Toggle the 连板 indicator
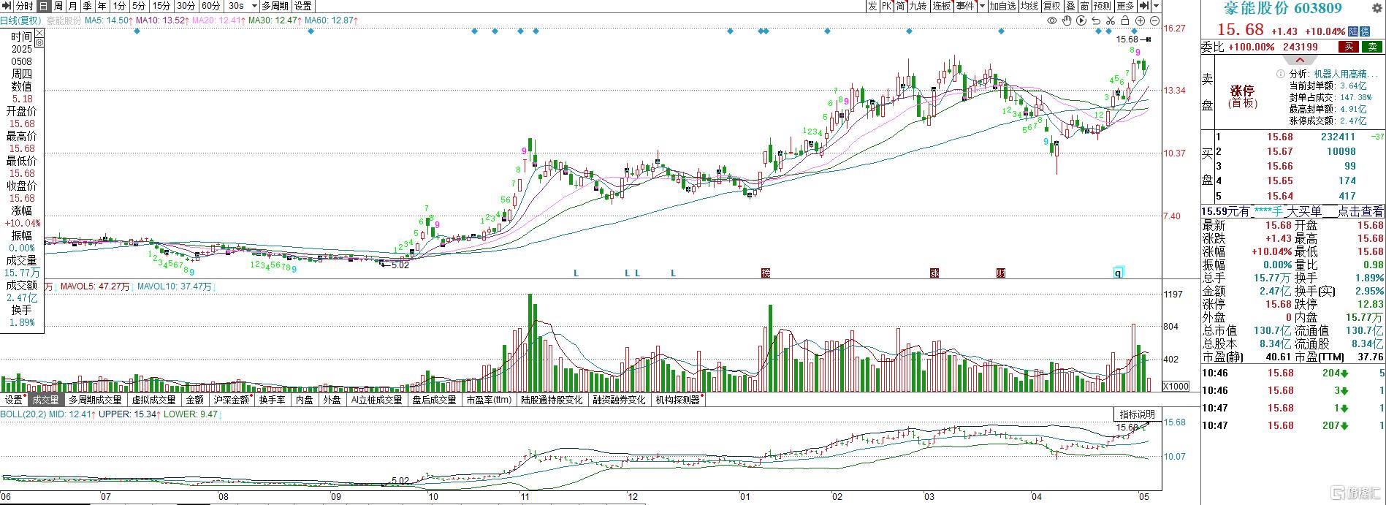Viewport: 1386px width, 505px height. pyautogui.click(x=942, y=6)
